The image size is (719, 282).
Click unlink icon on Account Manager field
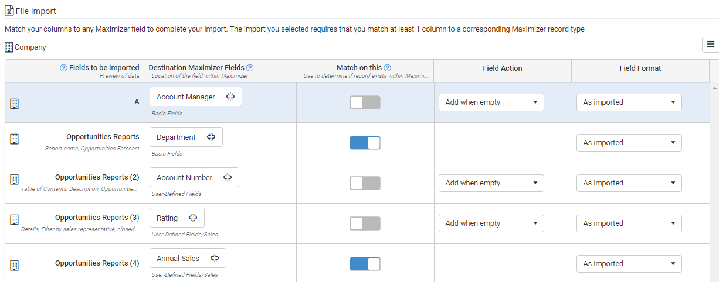(230, 97)
